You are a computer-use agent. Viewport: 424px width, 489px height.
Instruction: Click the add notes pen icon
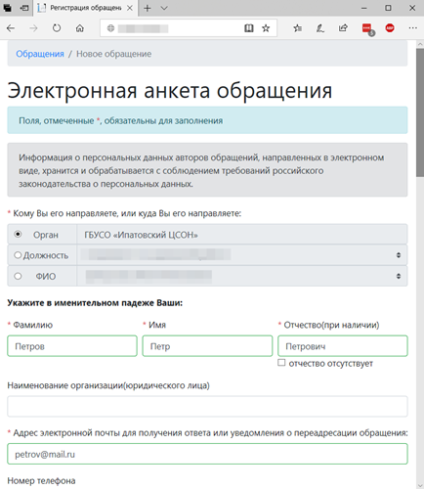[320, 28]
